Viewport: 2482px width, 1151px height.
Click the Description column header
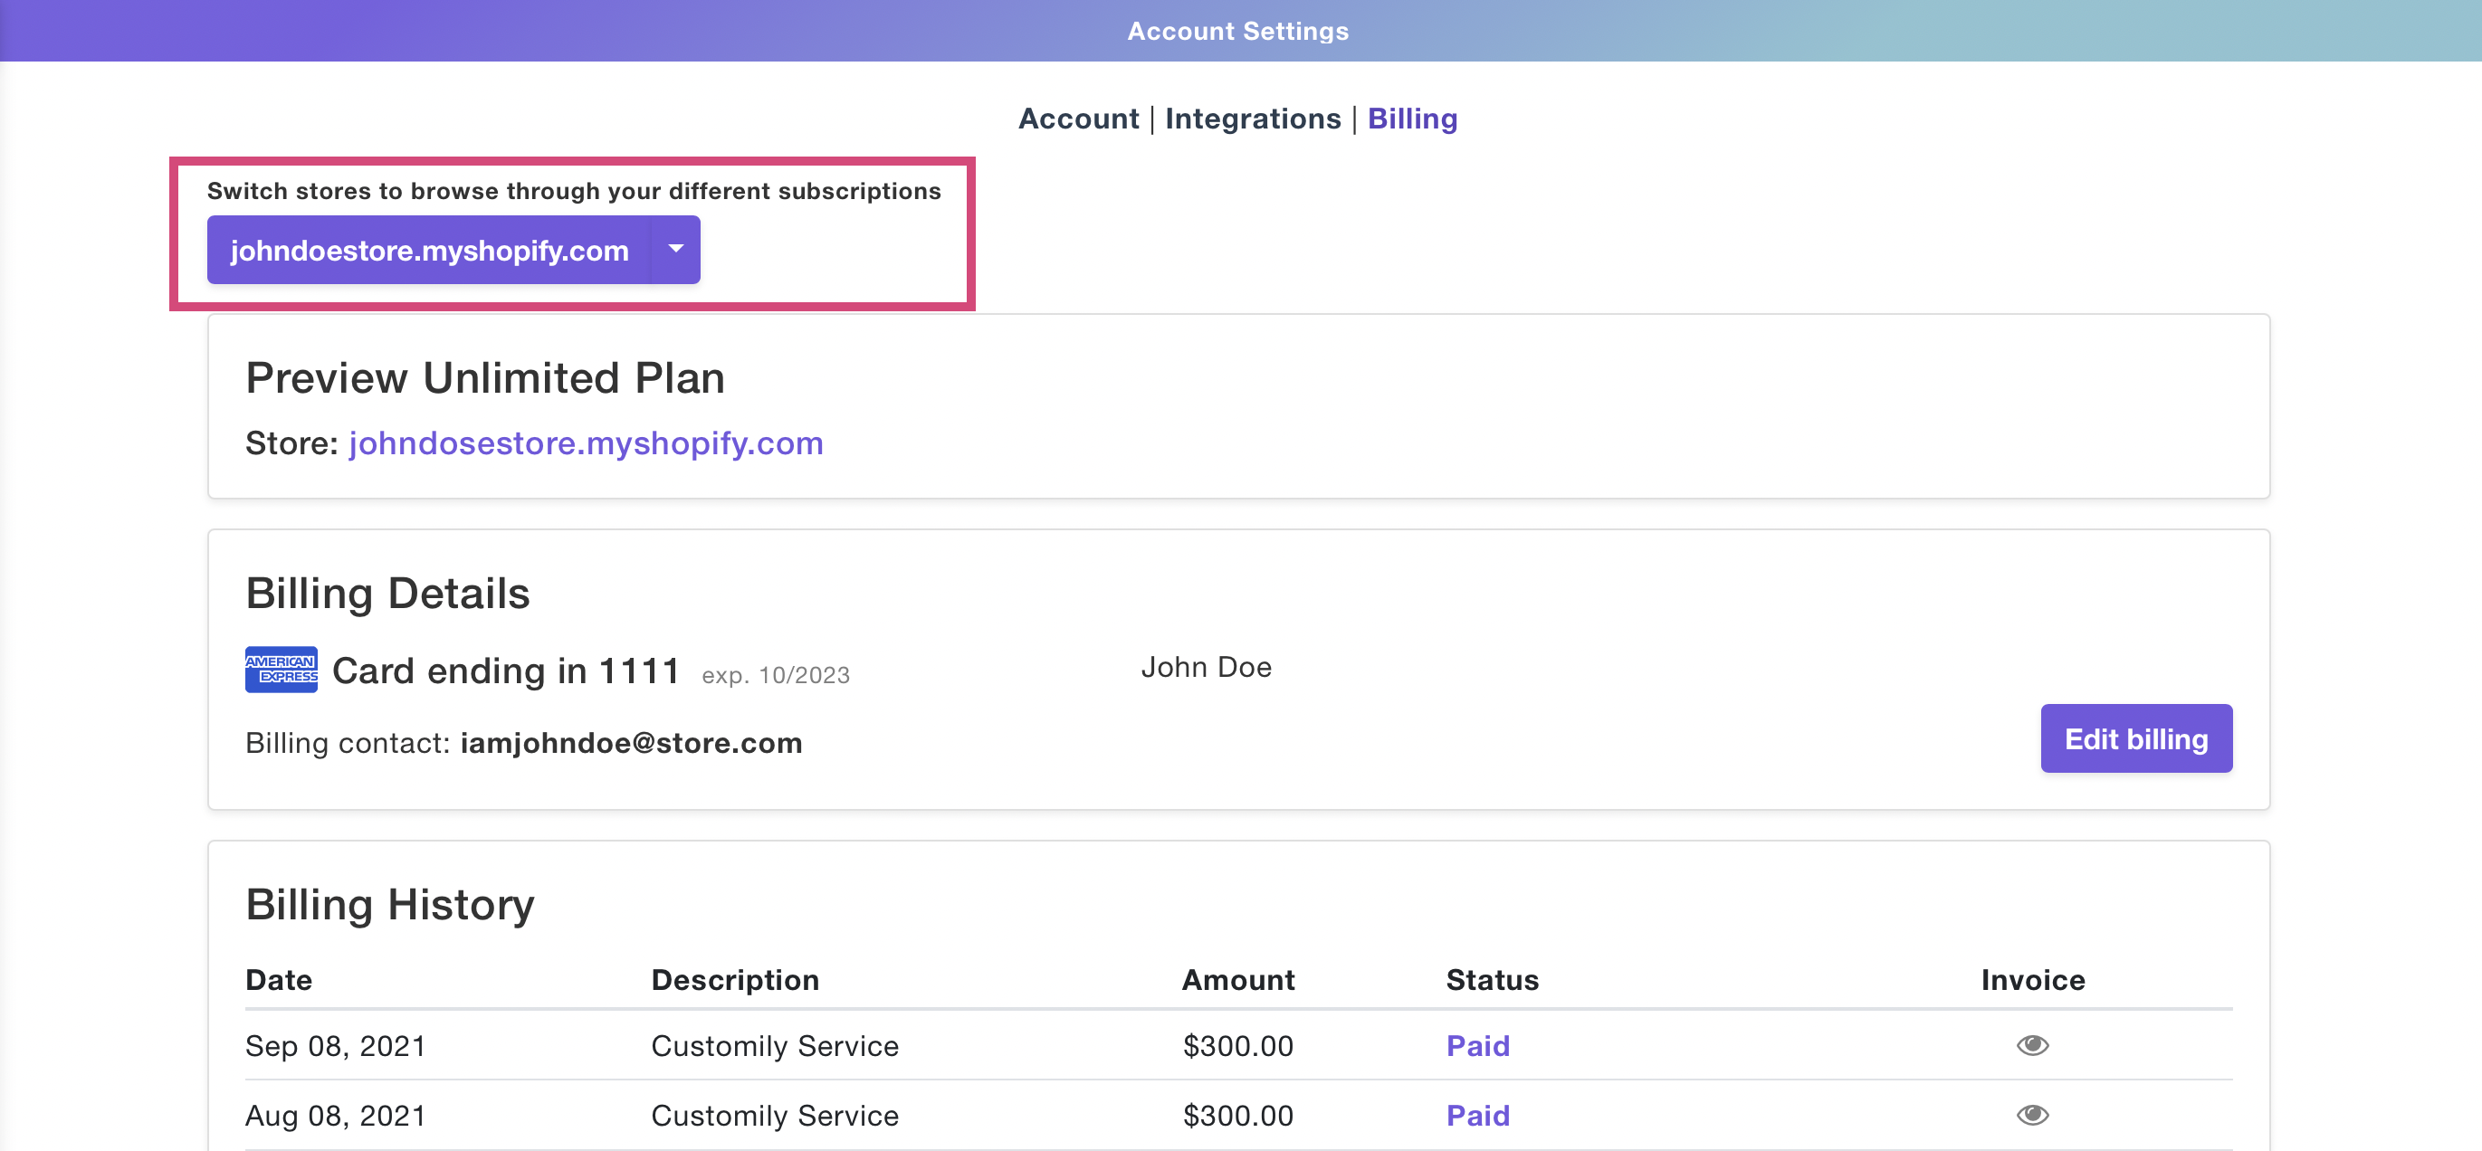point(735,980)
